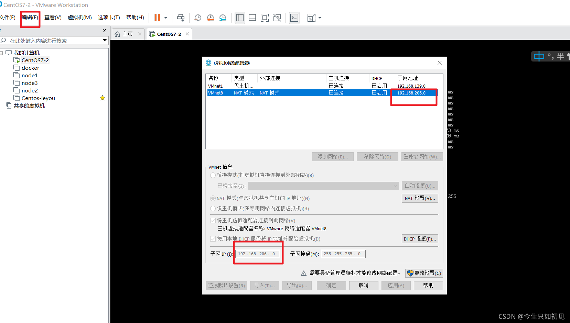Select the 桥接模式 radio button

tap(213, 175)
